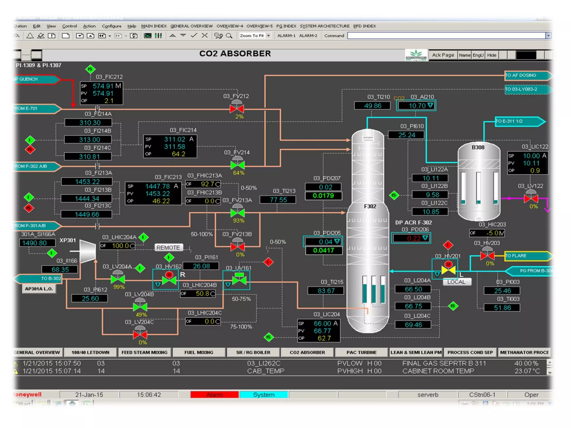This screenshot has width=571, height=428.
Task: Click the group display bars icon
Action: click(x=158, y=36)
